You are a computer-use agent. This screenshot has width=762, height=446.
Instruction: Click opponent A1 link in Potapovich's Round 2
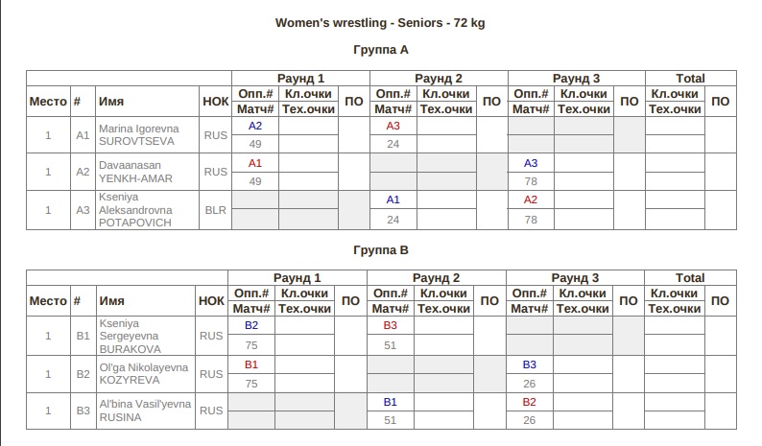click(x=393, y=200)
